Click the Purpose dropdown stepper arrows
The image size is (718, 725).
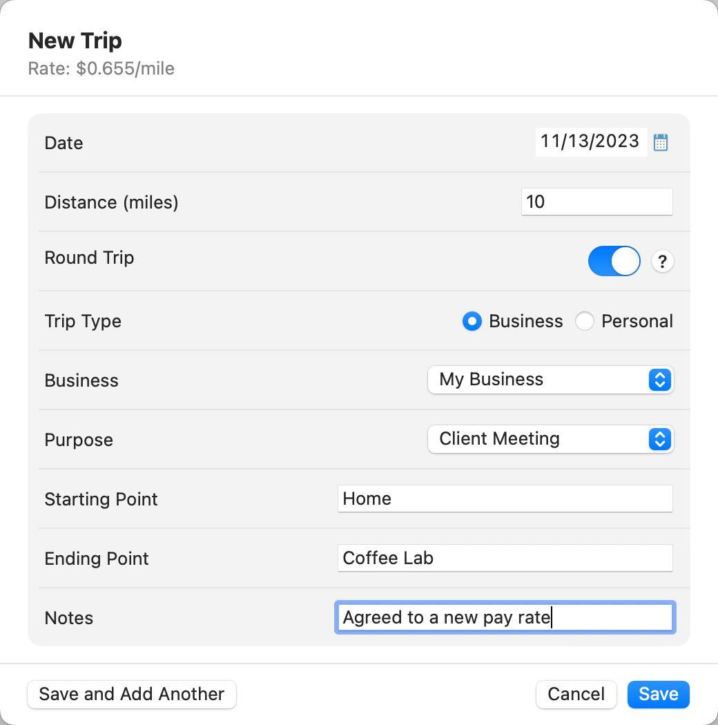point(660,439)
